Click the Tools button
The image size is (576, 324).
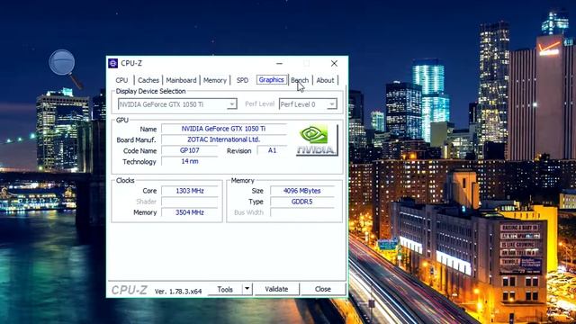coord(225,289)
